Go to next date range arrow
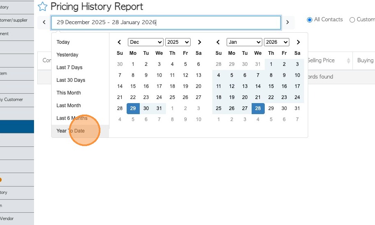 (287, 22)
